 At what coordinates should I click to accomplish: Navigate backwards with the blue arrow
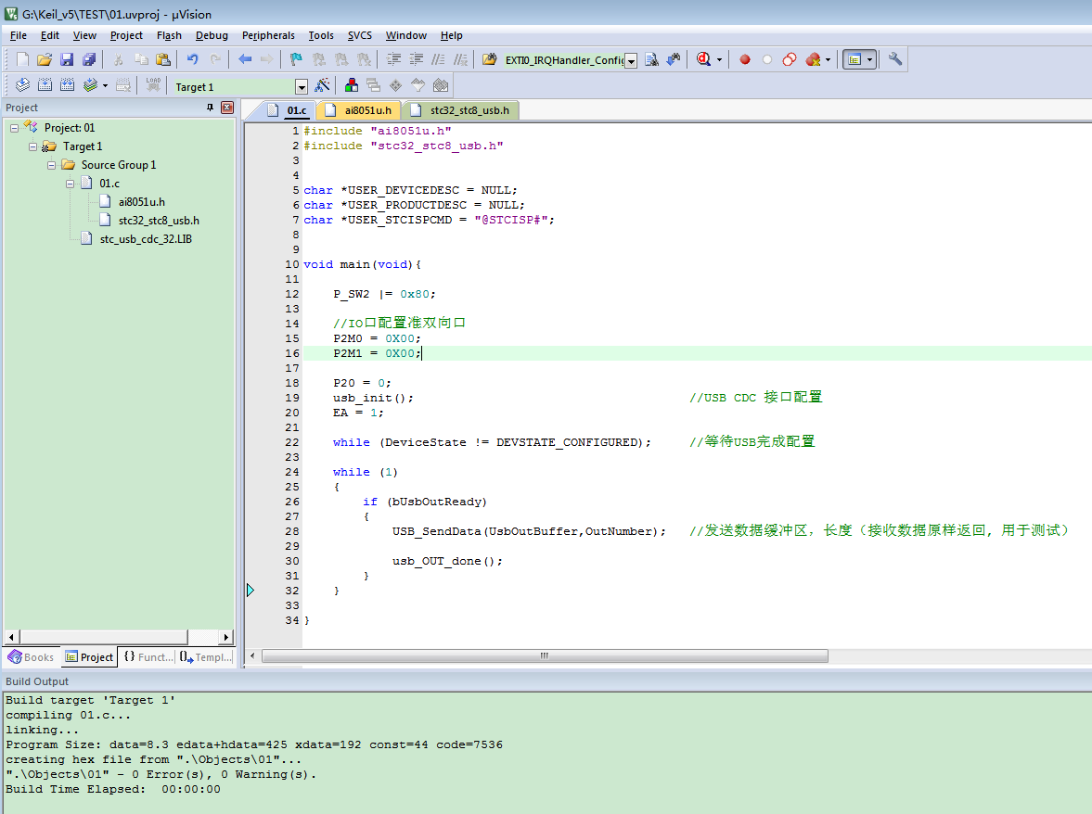pyautogui.click(x=244, y=60)
